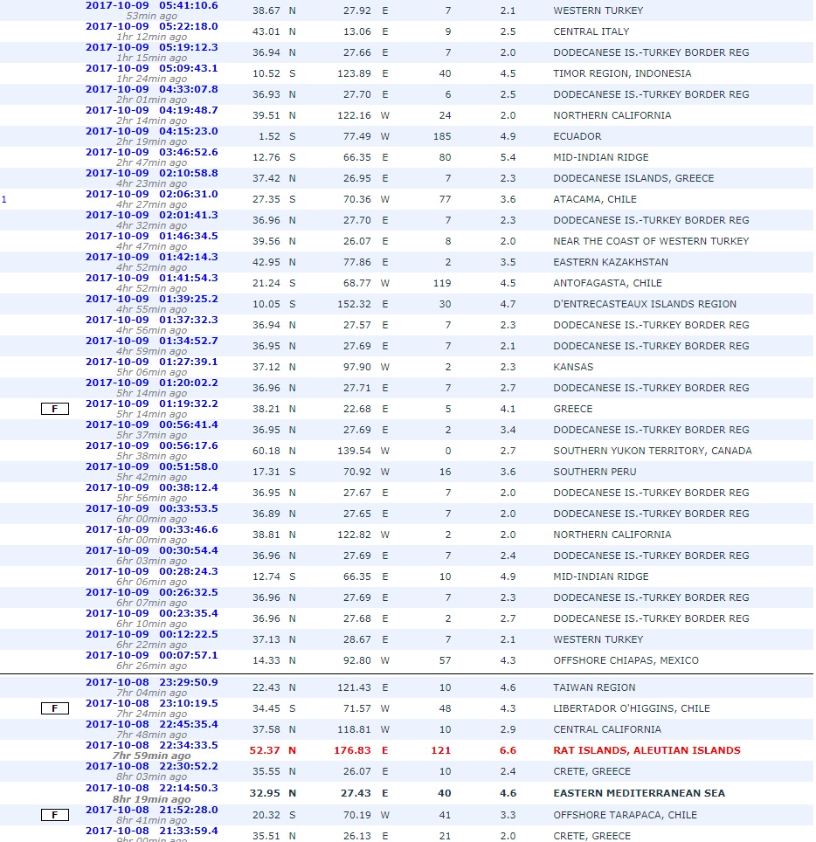Open the 2017-10-09 00:28:24.3 Mid-Indian Ridge event
Image resolution: width=816 pixels, height=842 pixels.
pyautogui.click(x=152, y=571)
